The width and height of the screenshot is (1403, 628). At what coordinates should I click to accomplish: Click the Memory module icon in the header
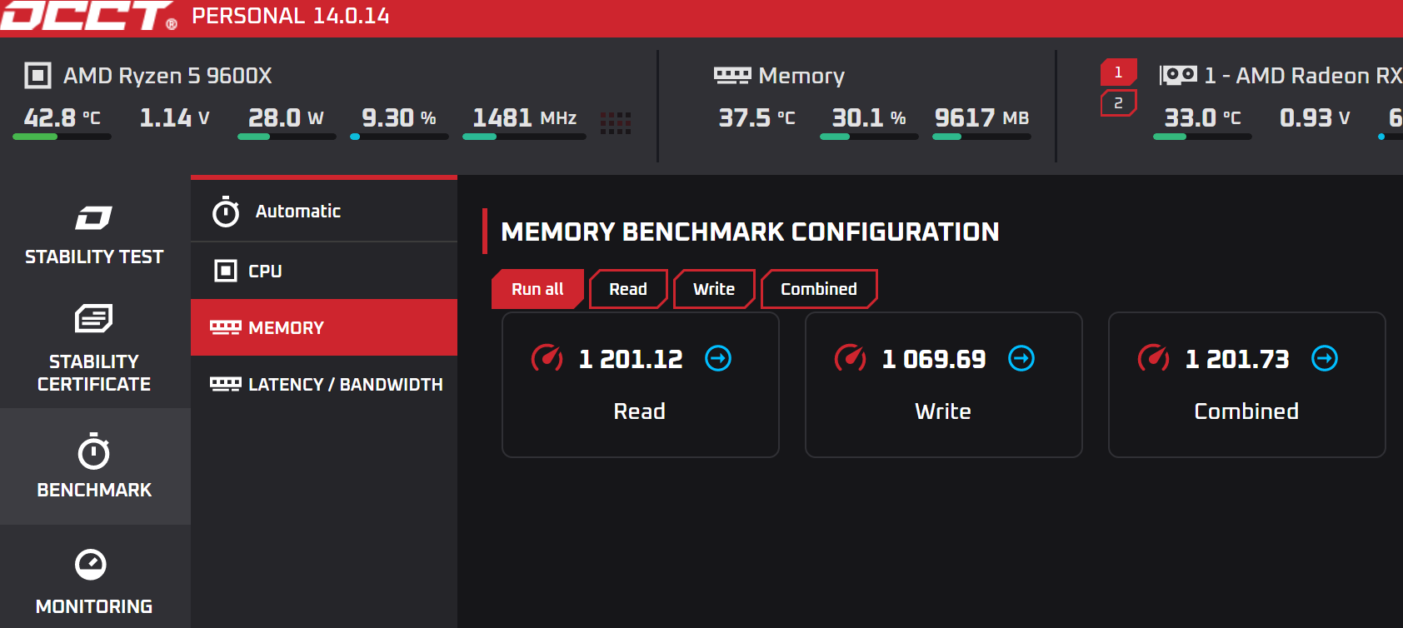click(x=732, y=76)
